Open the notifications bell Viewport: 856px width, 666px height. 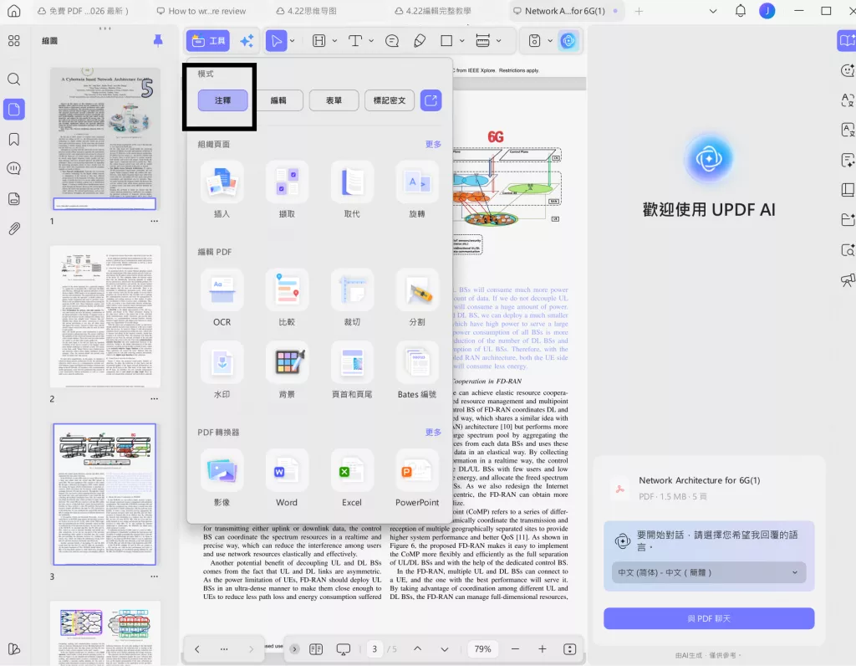[741, 11]
